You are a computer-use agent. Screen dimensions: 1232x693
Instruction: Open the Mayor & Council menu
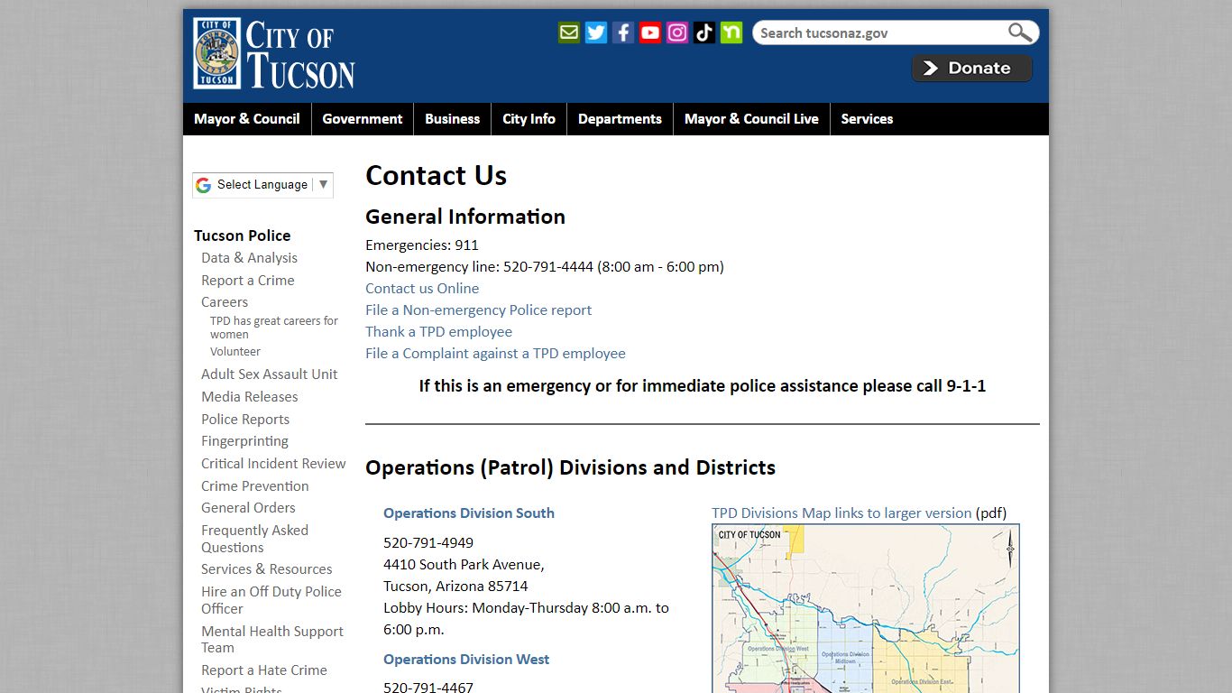tap(247, 119)
